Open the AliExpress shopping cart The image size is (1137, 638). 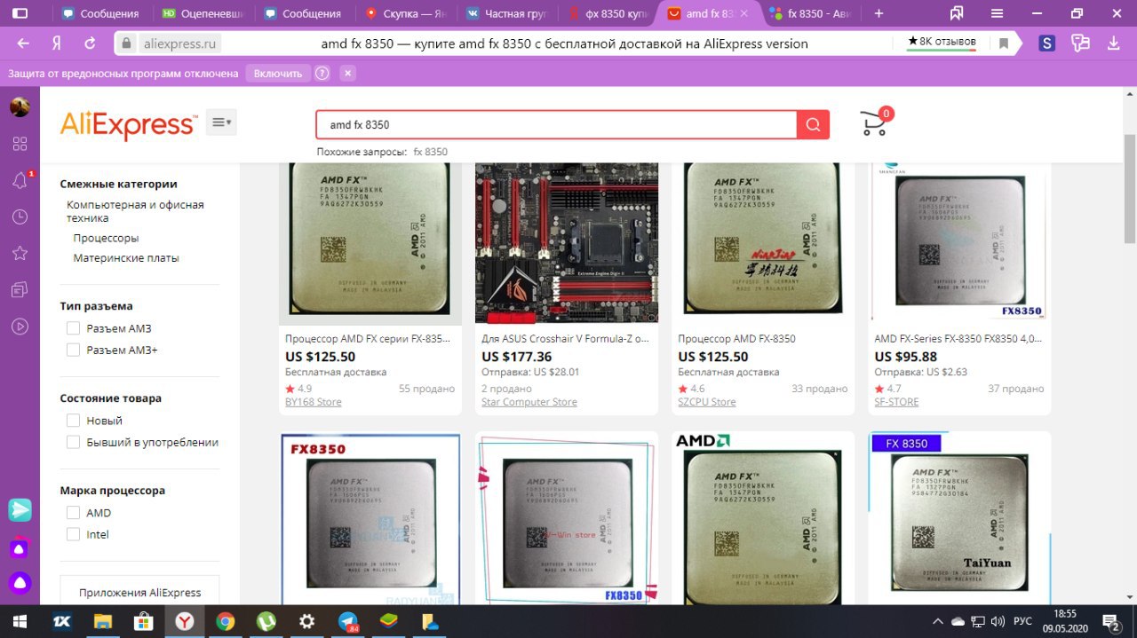coord(876,122)
